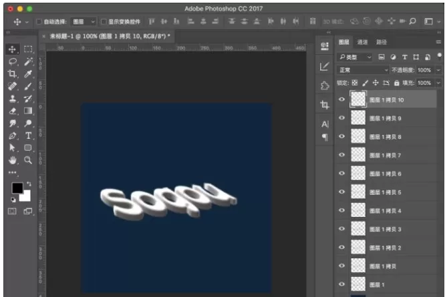Switch to the 通道 Channels tab
Viewport: 445px width, 297px height.
[x=362, y=42]
